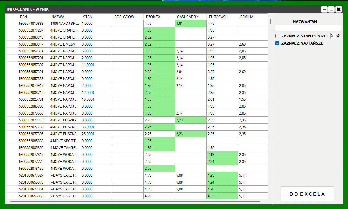348x209 pixels.
Task: Uncheck the ZAZNACZ NAJTAŃSZE checkbox
Action: (278, 43)
